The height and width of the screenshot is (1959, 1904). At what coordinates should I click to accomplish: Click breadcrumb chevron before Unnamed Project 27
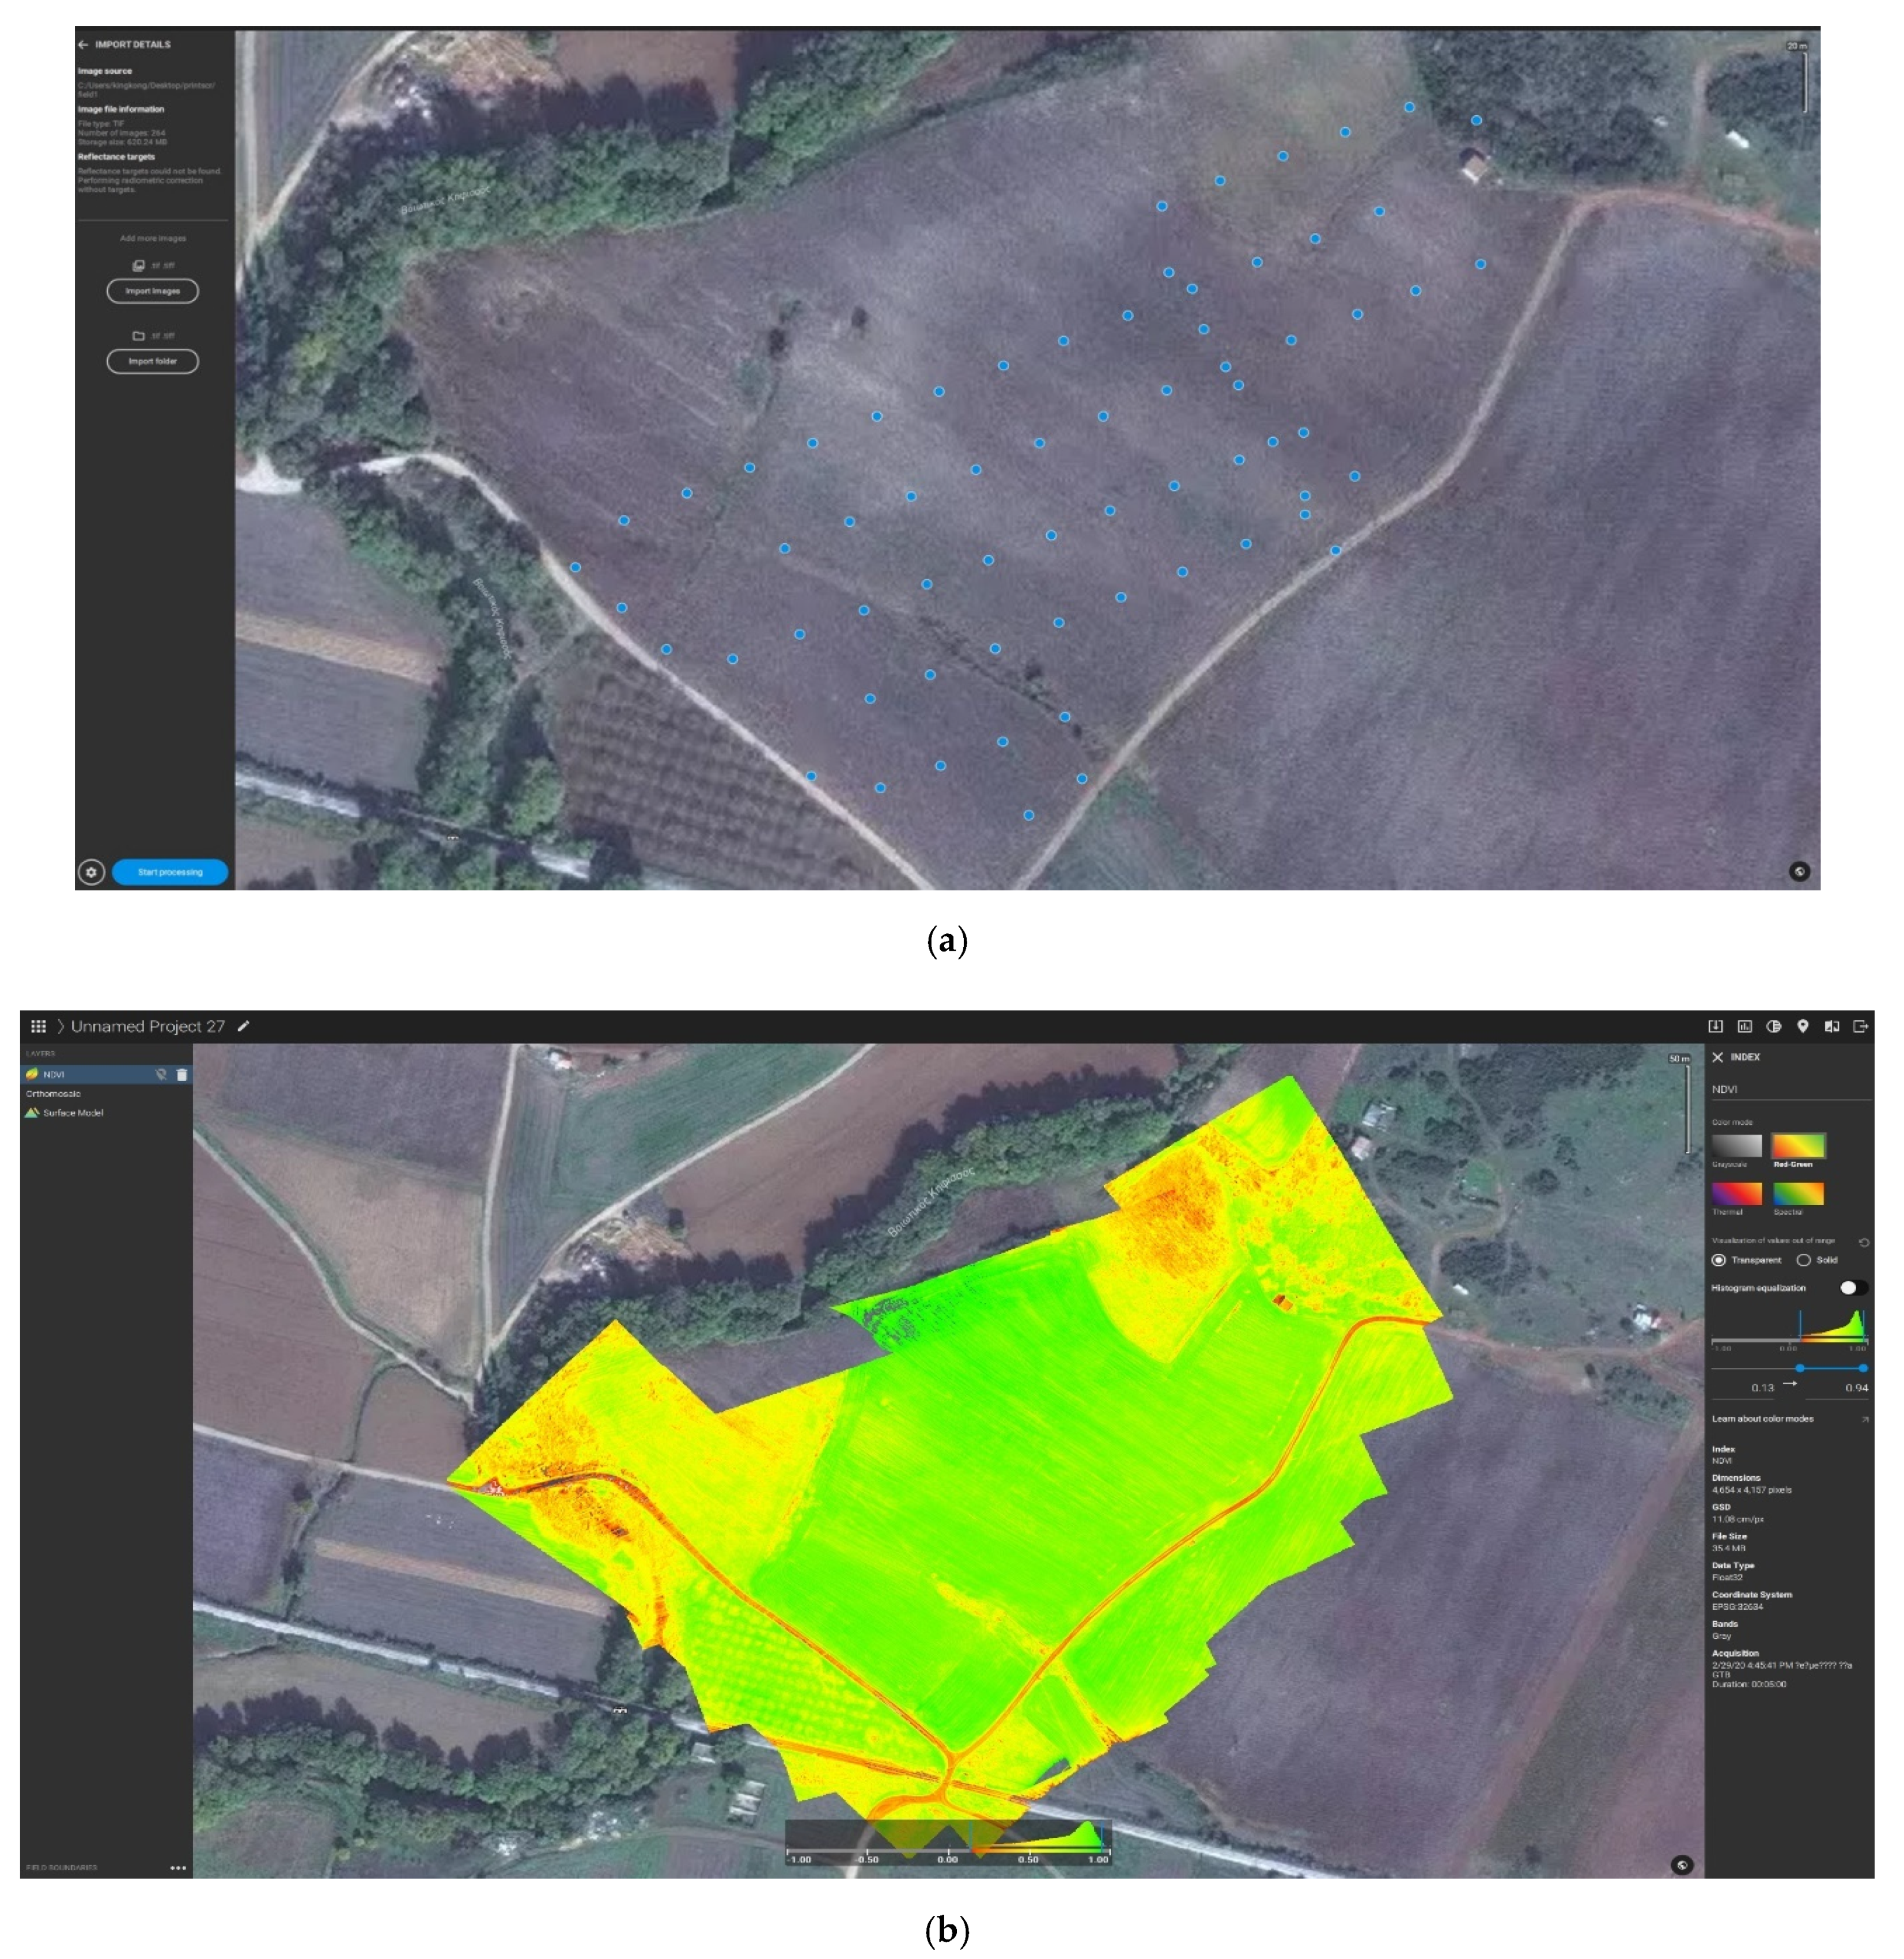pos(61,1026)
